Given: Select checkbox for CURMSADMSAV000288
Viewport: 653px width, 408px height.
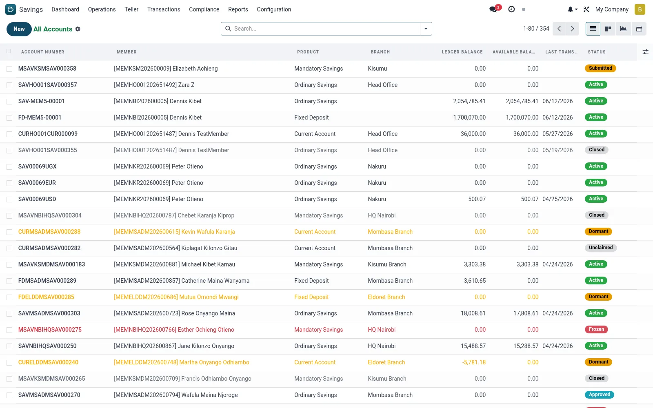Looking at the screenshot, I should [9, 232].
